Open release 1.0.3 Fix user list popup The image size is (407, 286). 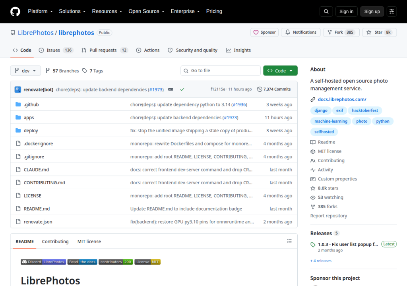click(348, 244)
